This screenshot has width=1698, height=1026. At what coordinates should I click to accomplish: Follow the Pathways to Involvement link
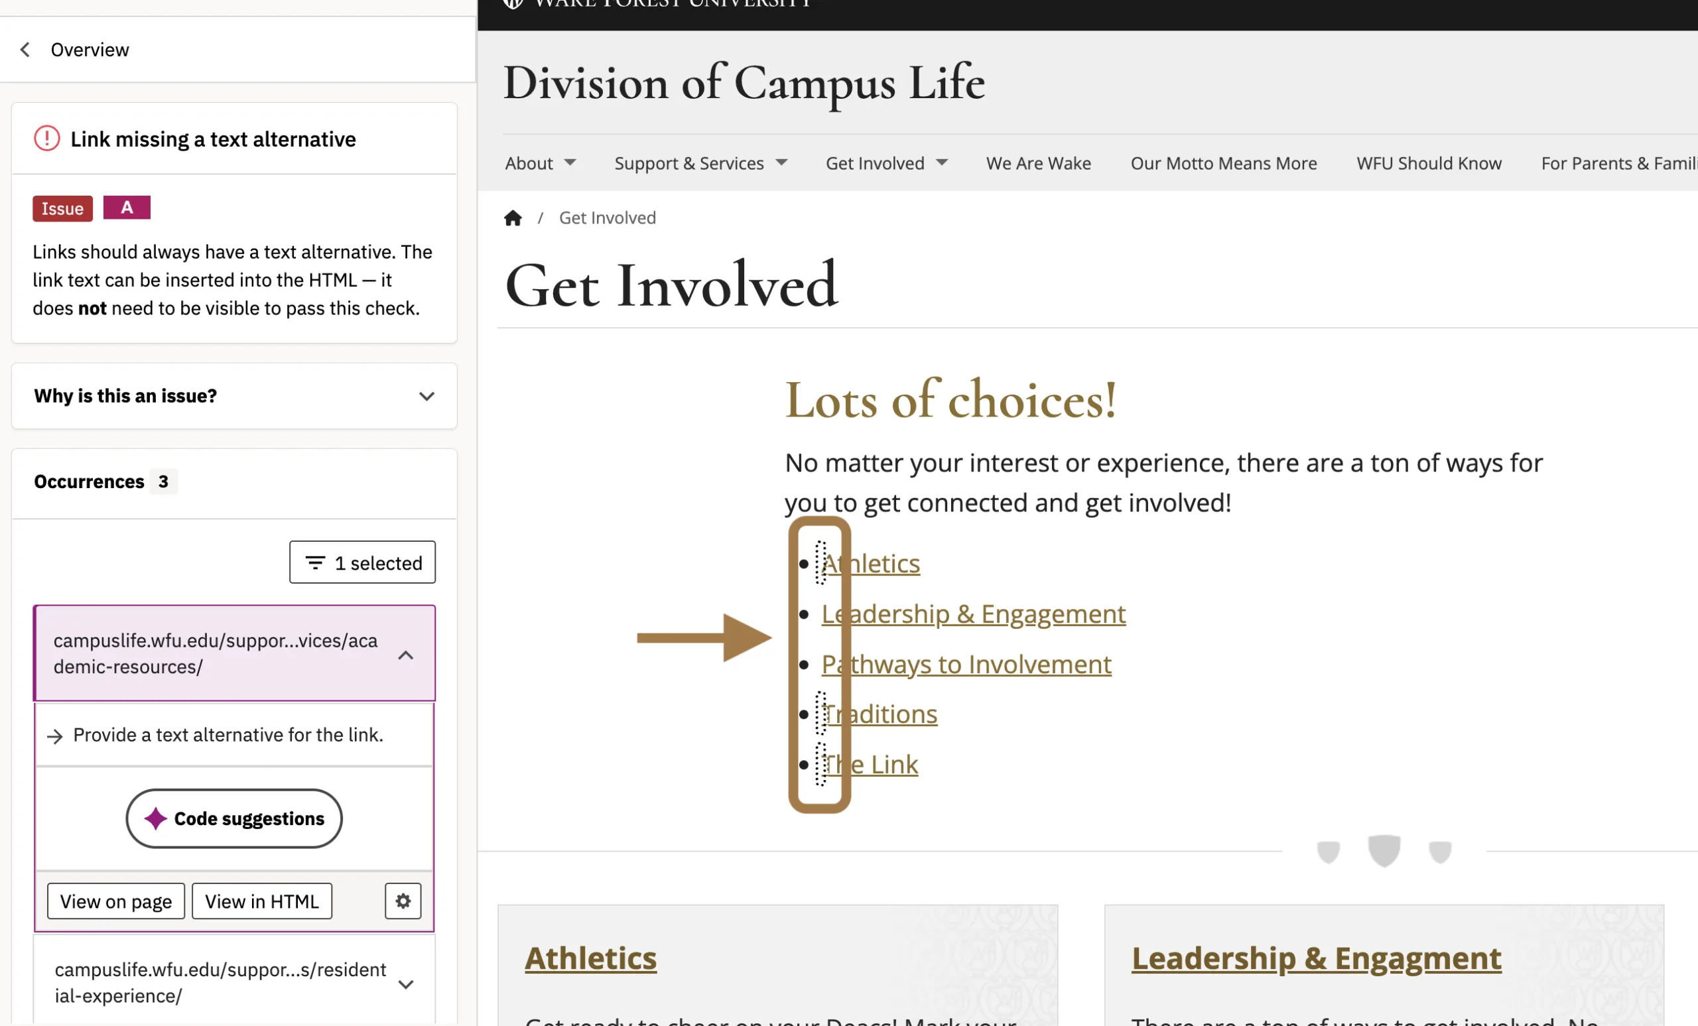[966, 665]
